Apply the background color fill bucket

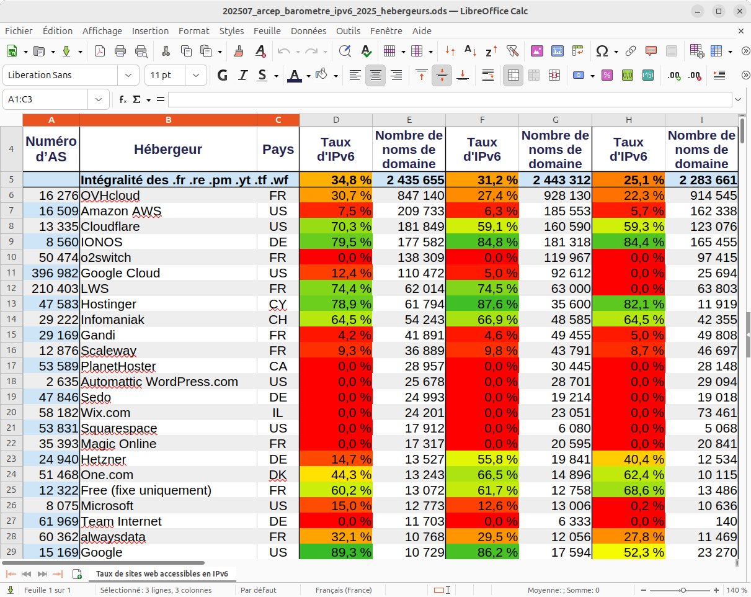coord(321,76)
